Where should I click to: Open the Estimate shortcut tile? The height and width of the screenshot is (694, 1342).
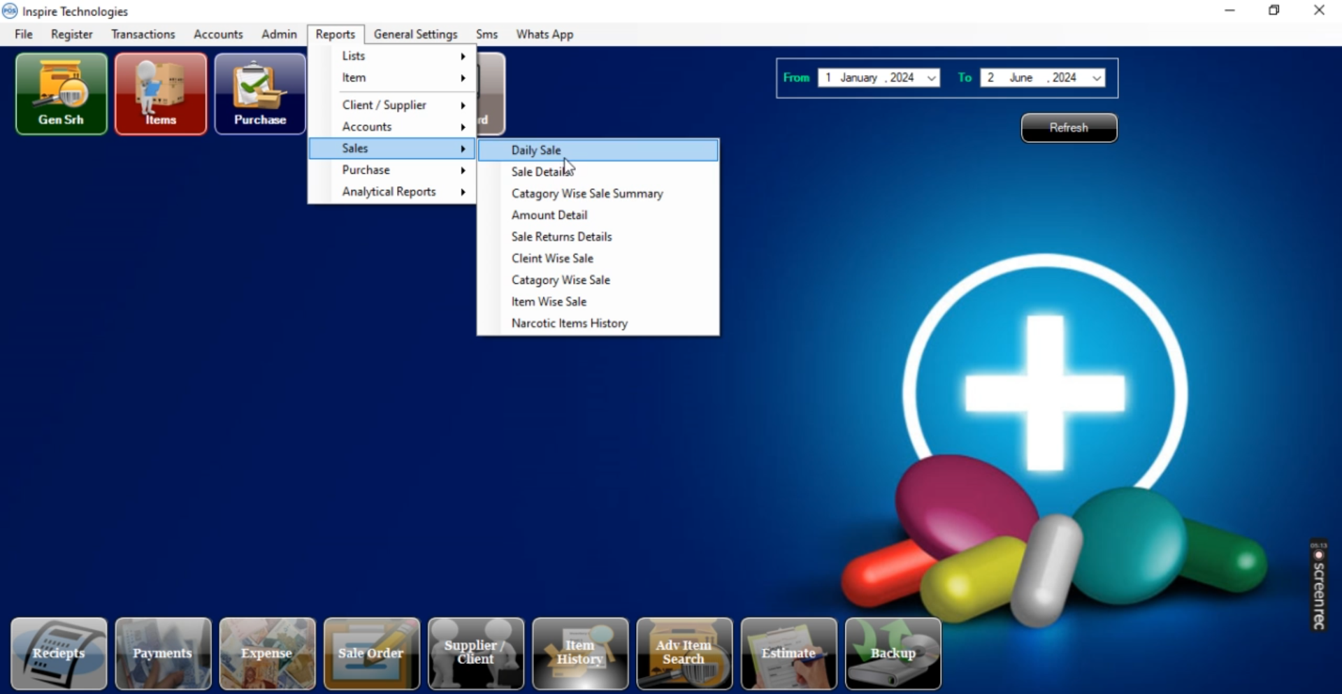tap(788, 653)
